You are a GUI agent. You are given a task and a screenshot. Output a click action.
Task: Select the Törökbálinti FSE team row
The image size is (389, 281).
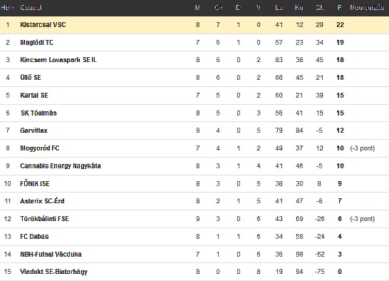pyautogui.click(x=194, y=219)
